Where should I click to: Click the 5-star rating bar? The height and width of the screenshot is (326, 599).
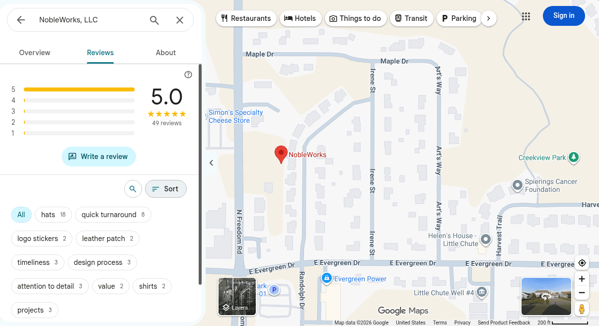[x=79, y=89]
